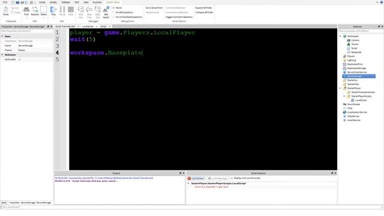Click Go to Script Error

154,8
